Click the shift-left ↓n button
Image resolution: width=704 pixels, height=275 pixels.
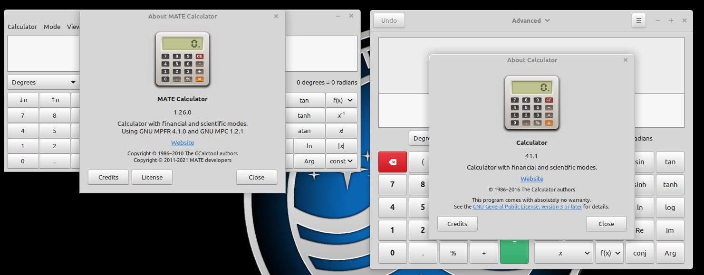(x=23, y=100)
